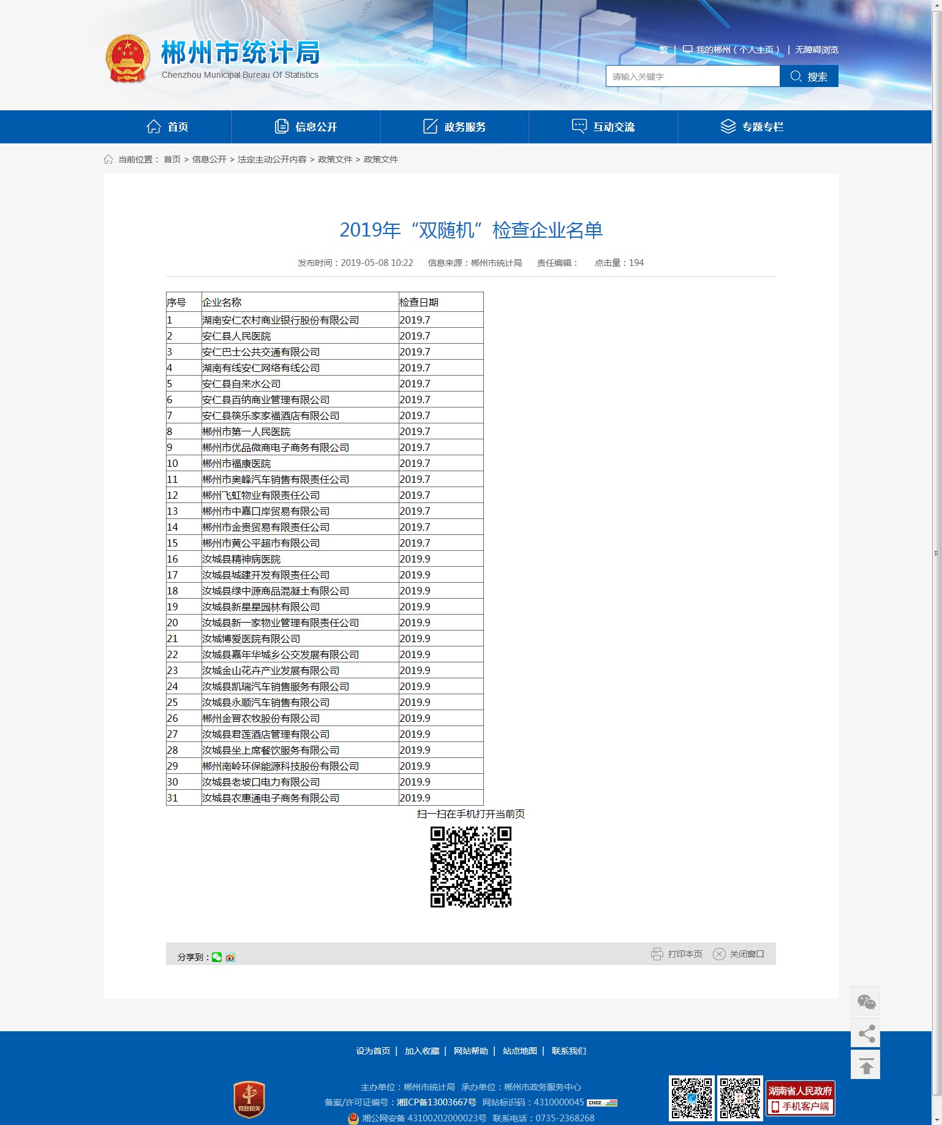Click the second footer QR code
Screen dimensions: 942x1125
coord(740,1098)
